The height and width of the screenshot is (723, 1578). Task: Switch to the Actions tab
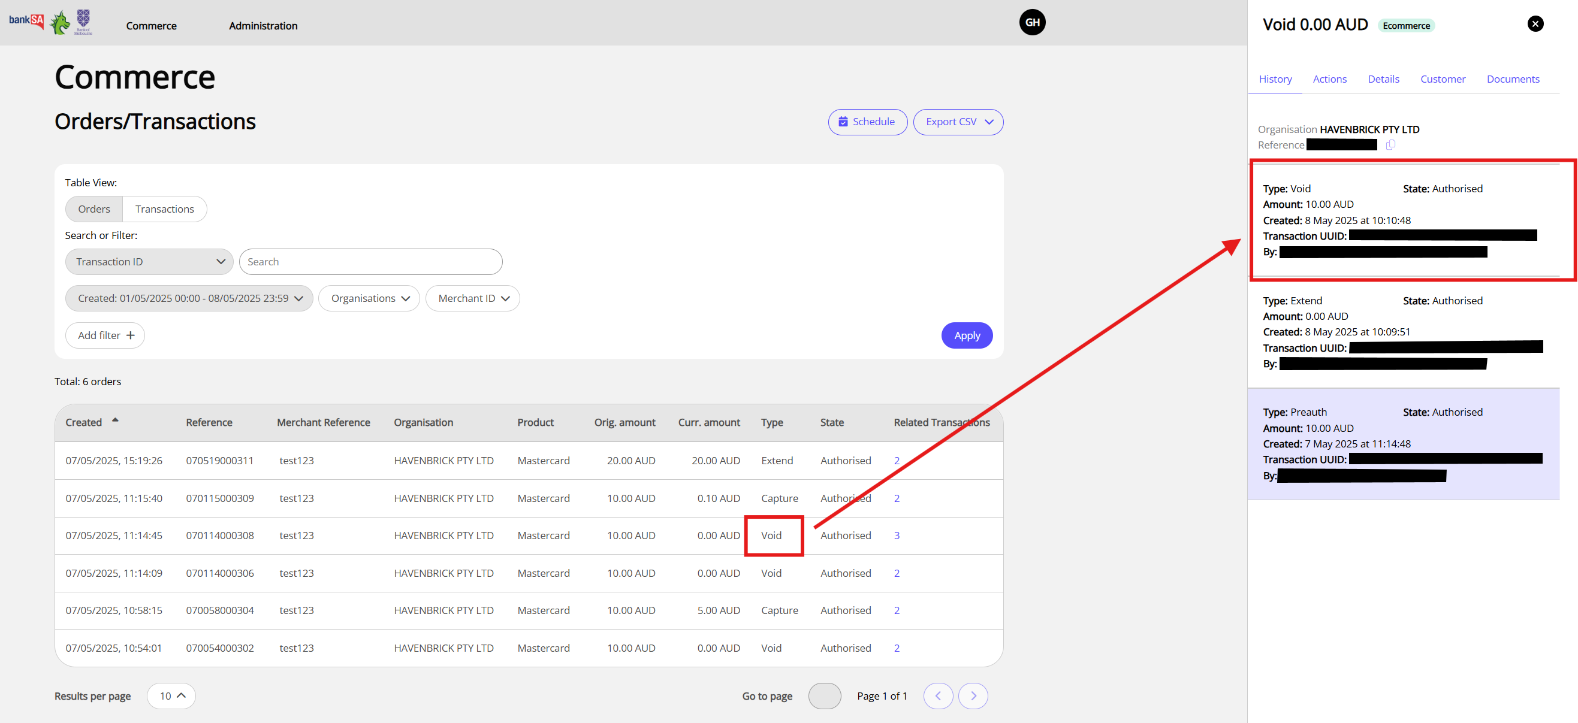coord(1329,79)
